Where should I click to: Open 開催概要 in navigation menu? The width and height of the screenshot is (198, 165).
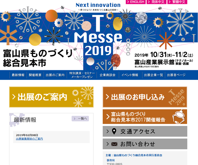tap(35, 75)
